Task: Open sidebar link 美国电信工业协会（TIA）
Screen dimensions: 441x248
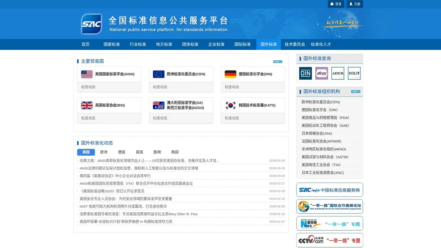Action: point(321,165)
